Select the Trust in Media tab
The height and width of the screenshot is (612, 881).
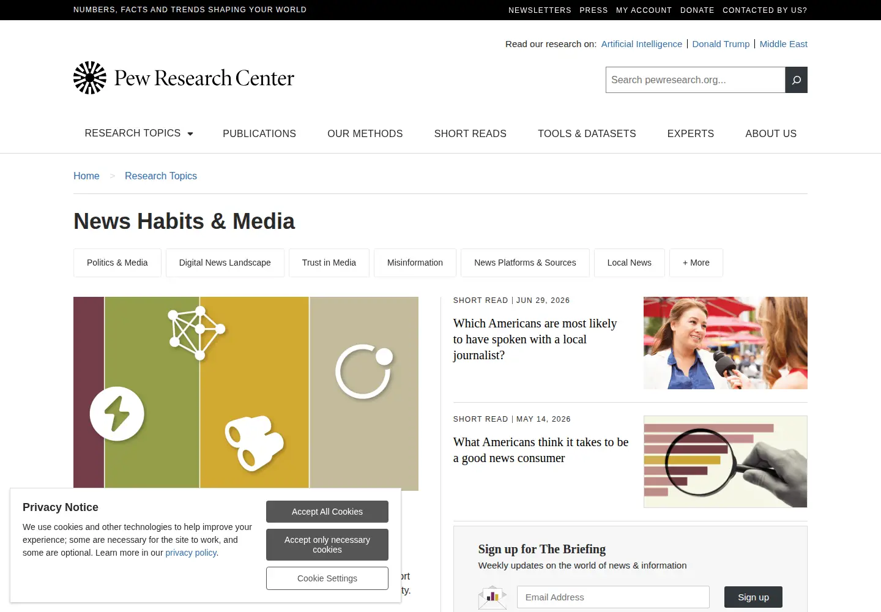coord(329,263)
